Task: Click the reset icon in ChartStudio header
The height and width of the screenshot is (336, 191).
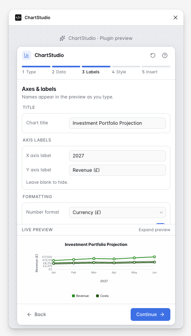Action: pyautogui.click(x=153, y=55)
